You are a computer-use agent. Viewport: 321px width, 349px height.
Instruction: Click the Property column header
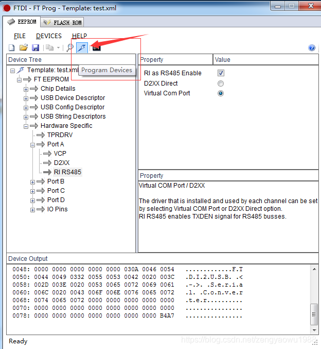175,60
